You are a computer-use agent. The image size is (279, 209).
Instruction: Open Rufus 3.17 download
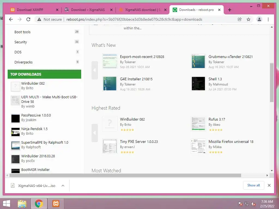(217, 119)
